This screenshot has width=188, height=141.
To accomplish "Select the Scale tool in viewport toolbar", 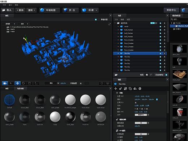I will (x=30, y=83).
